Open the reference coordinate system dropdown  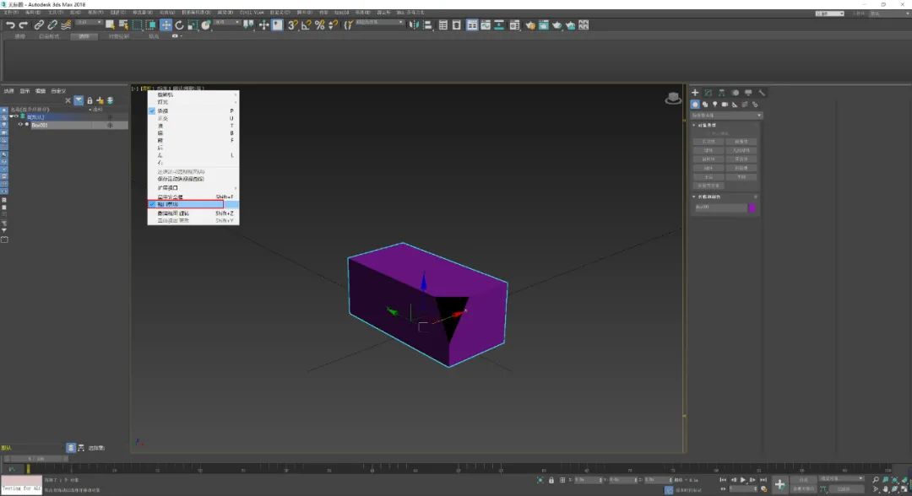[x=227, y=22]
